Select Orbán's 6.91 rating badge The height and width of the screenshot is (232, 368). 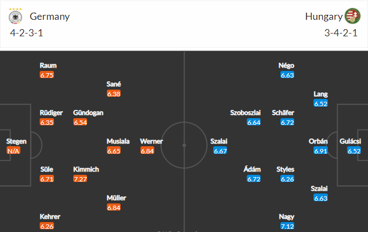321,151
